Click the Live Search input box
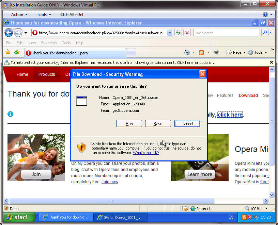This screenshot has height=225, width=278. (227, 33)
